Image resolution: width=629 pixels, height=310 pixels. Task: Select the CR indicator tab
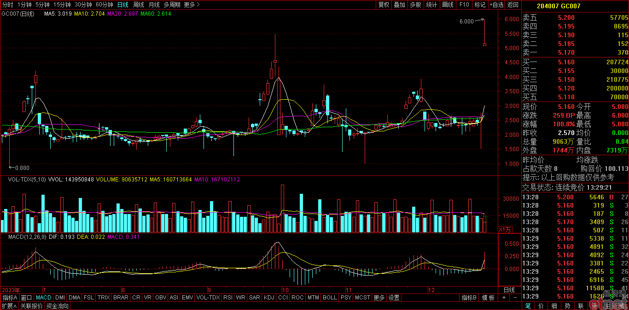[136, 298]
